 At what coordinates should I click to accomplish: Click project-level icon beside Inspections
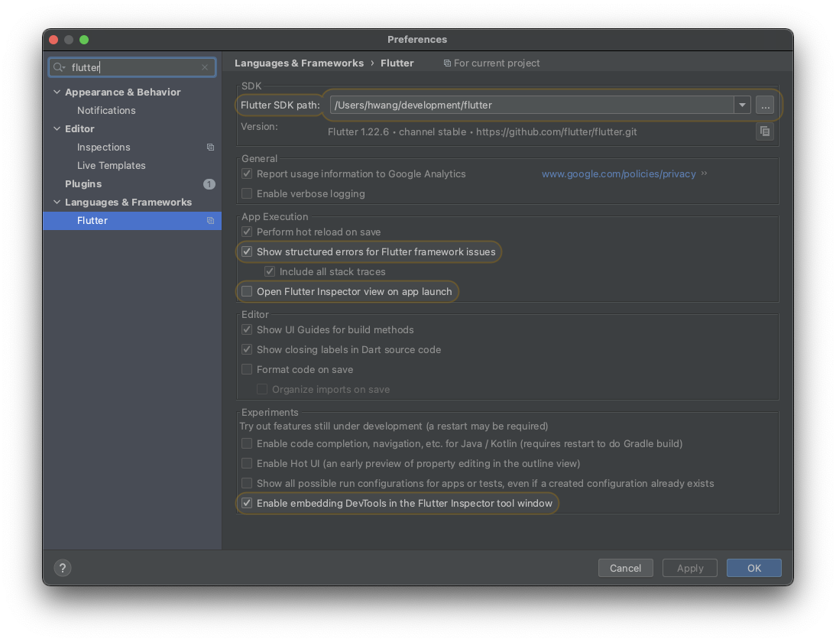pyautogui.click(x=211, y=148)
